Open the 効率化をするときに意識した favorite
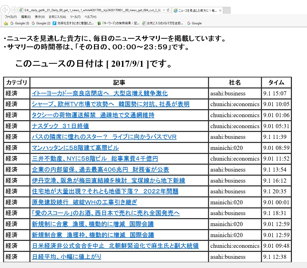The width and height of the screenshot is (307, 268). pos(73,23)
